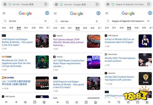The height and width of the screenshot is (105, 153).
Task: Click green security shield in riot msi address bar
Action: pos(61,4)
